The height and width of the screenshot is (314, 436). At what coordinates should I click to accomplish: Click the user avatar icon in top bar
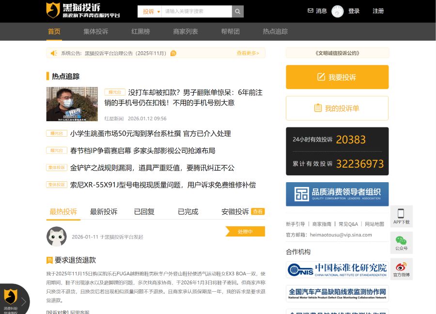(x=337, y=11)
